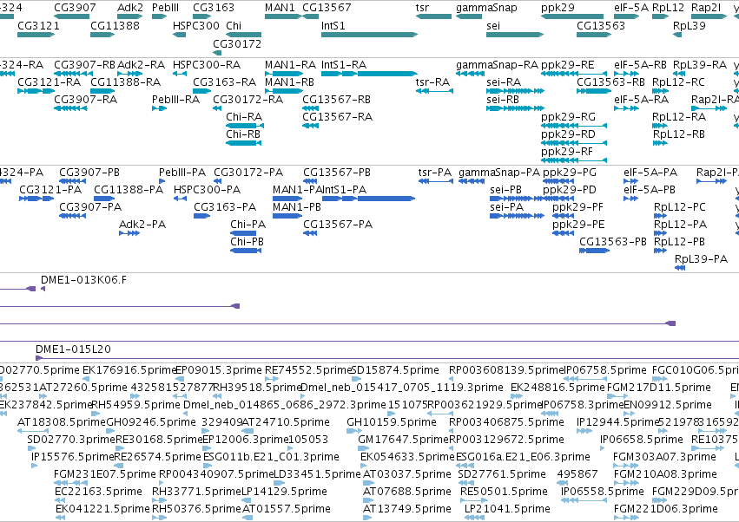The image size is (739, 522).
Task: Open the CG3907-PB protein label
Action: coord(89,173)
